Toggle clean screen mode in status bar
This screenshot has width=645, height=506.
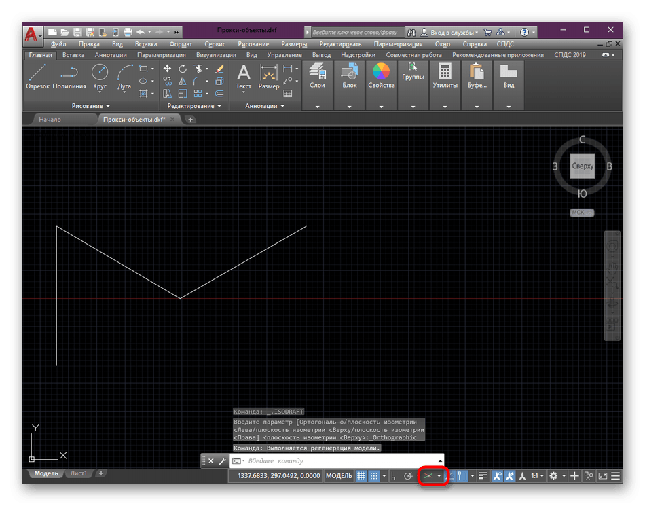pyautogui.click(x=603, y=476)
